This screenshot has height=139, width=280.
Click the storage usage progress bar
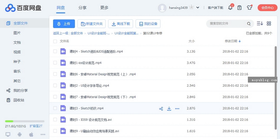pos(25,121)
